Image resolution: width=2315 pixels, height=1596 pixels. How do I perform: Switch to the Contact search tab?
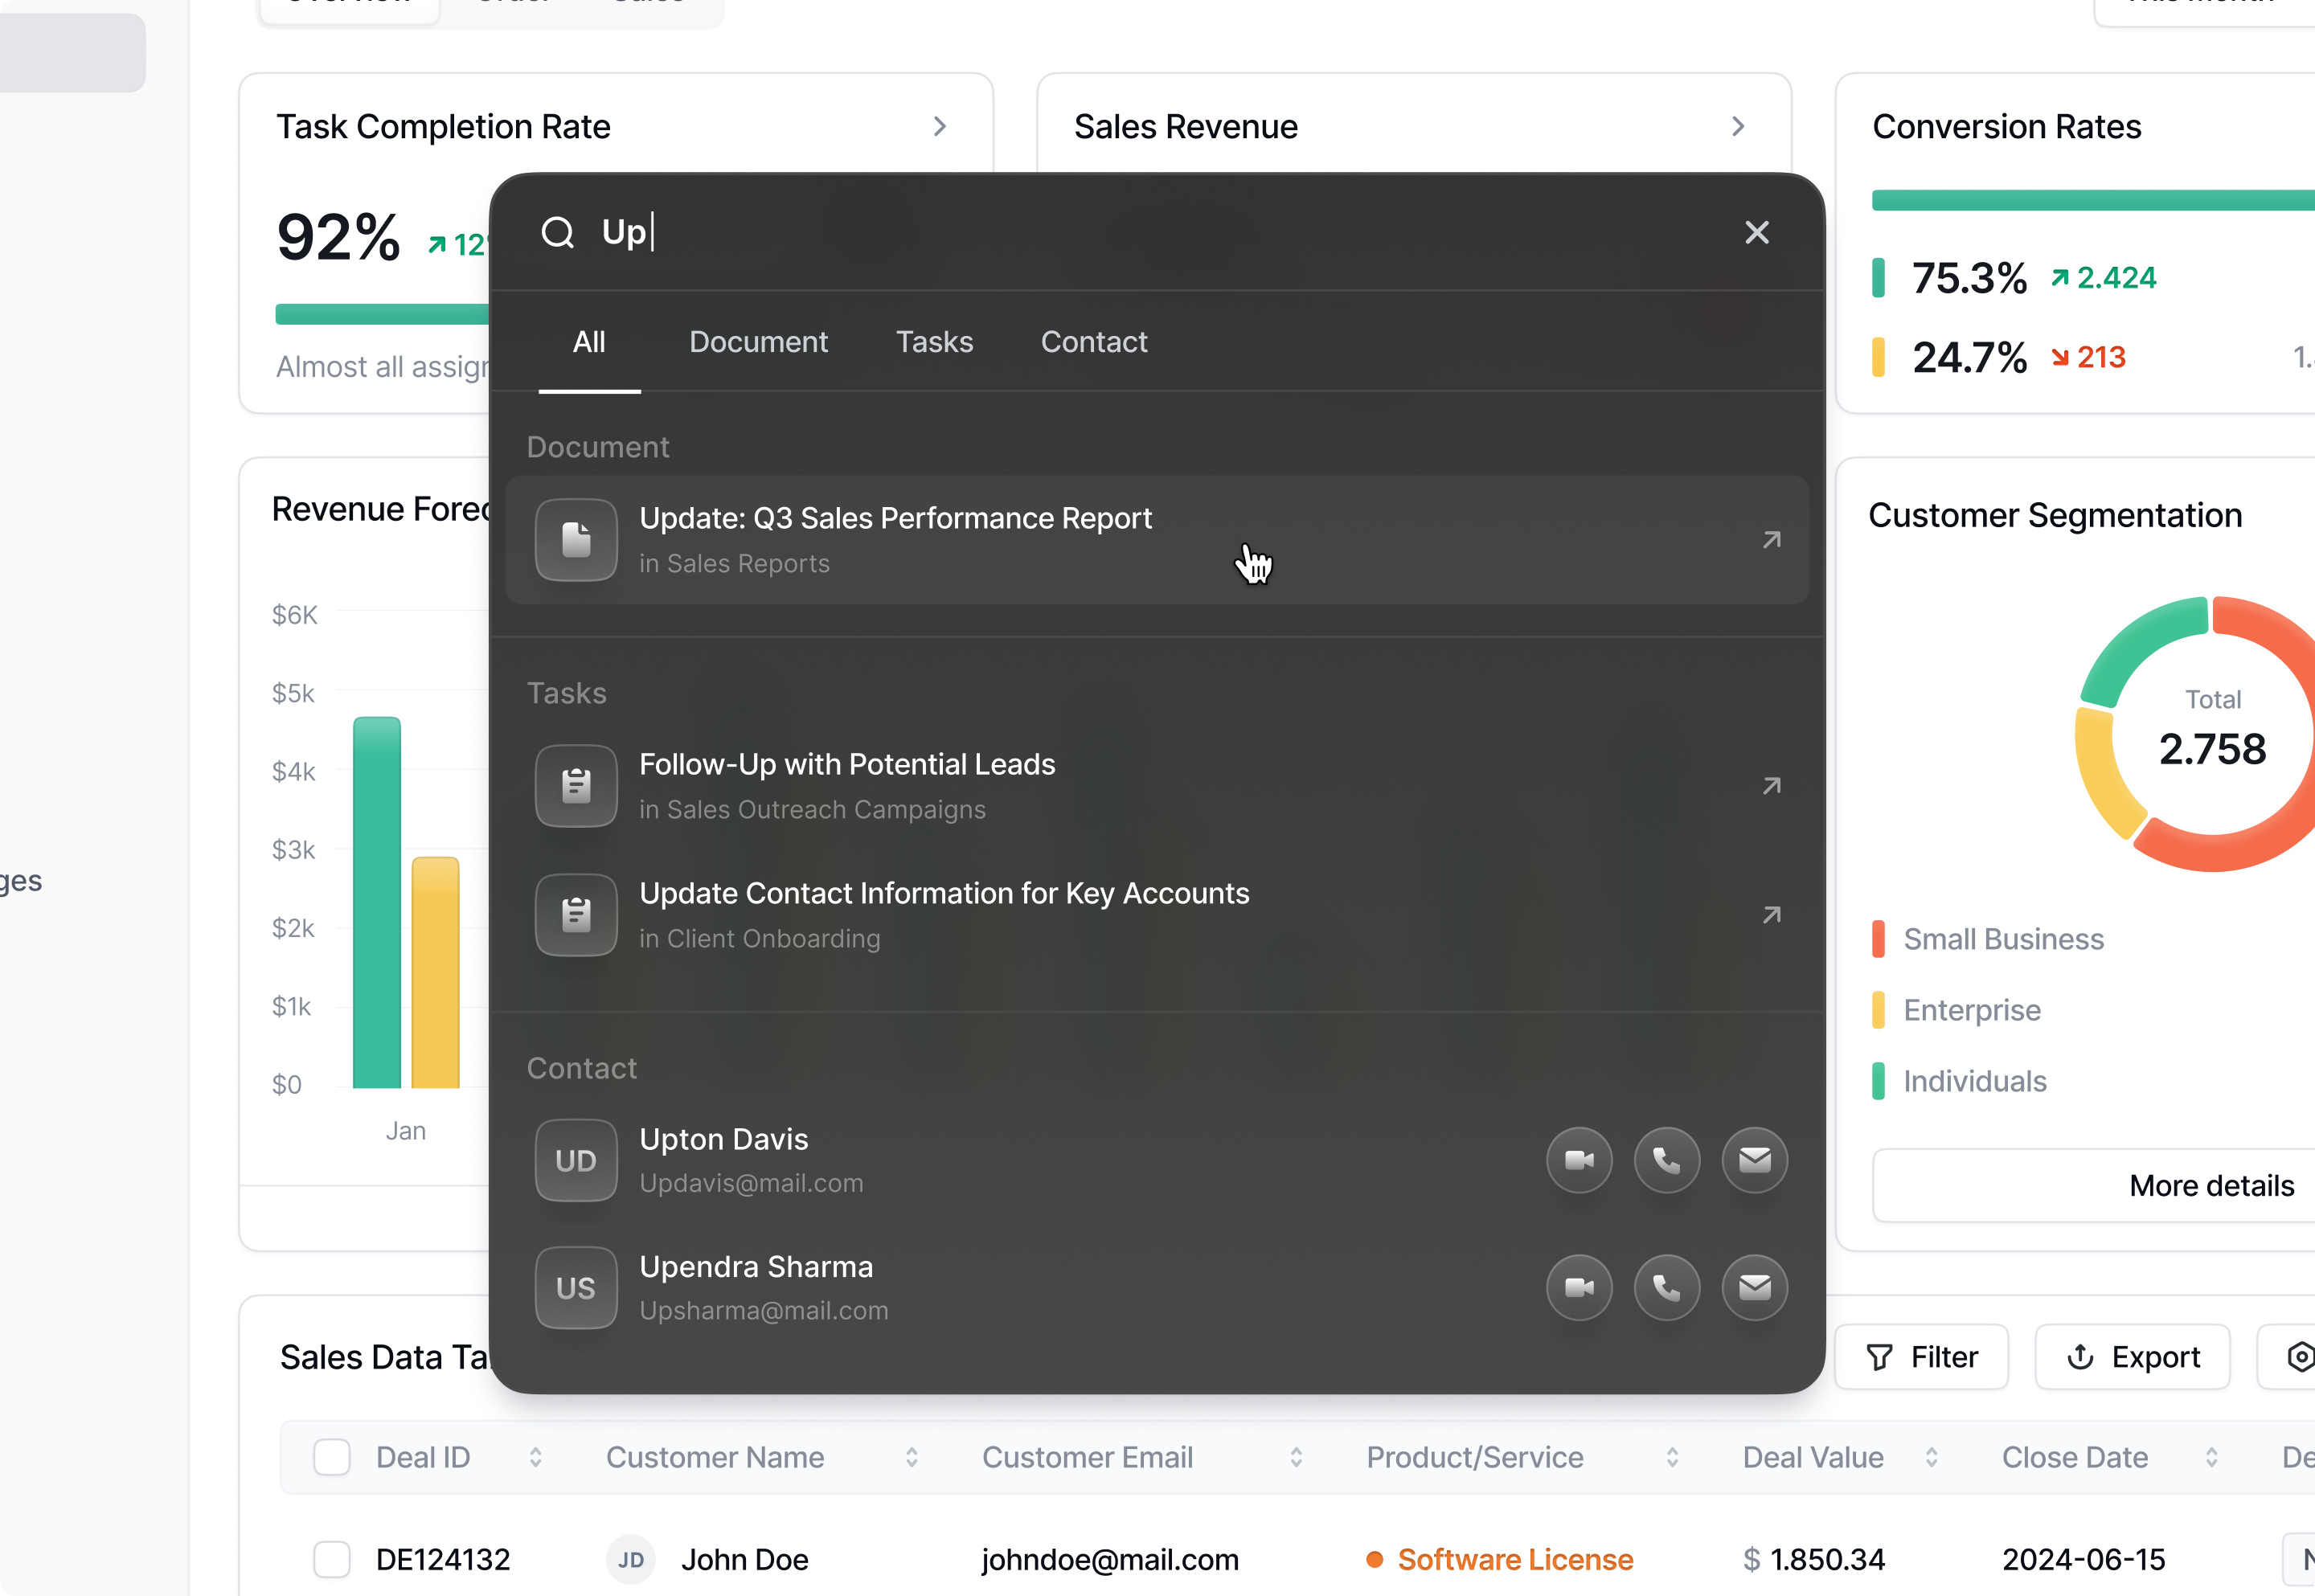coord(1093,342)
